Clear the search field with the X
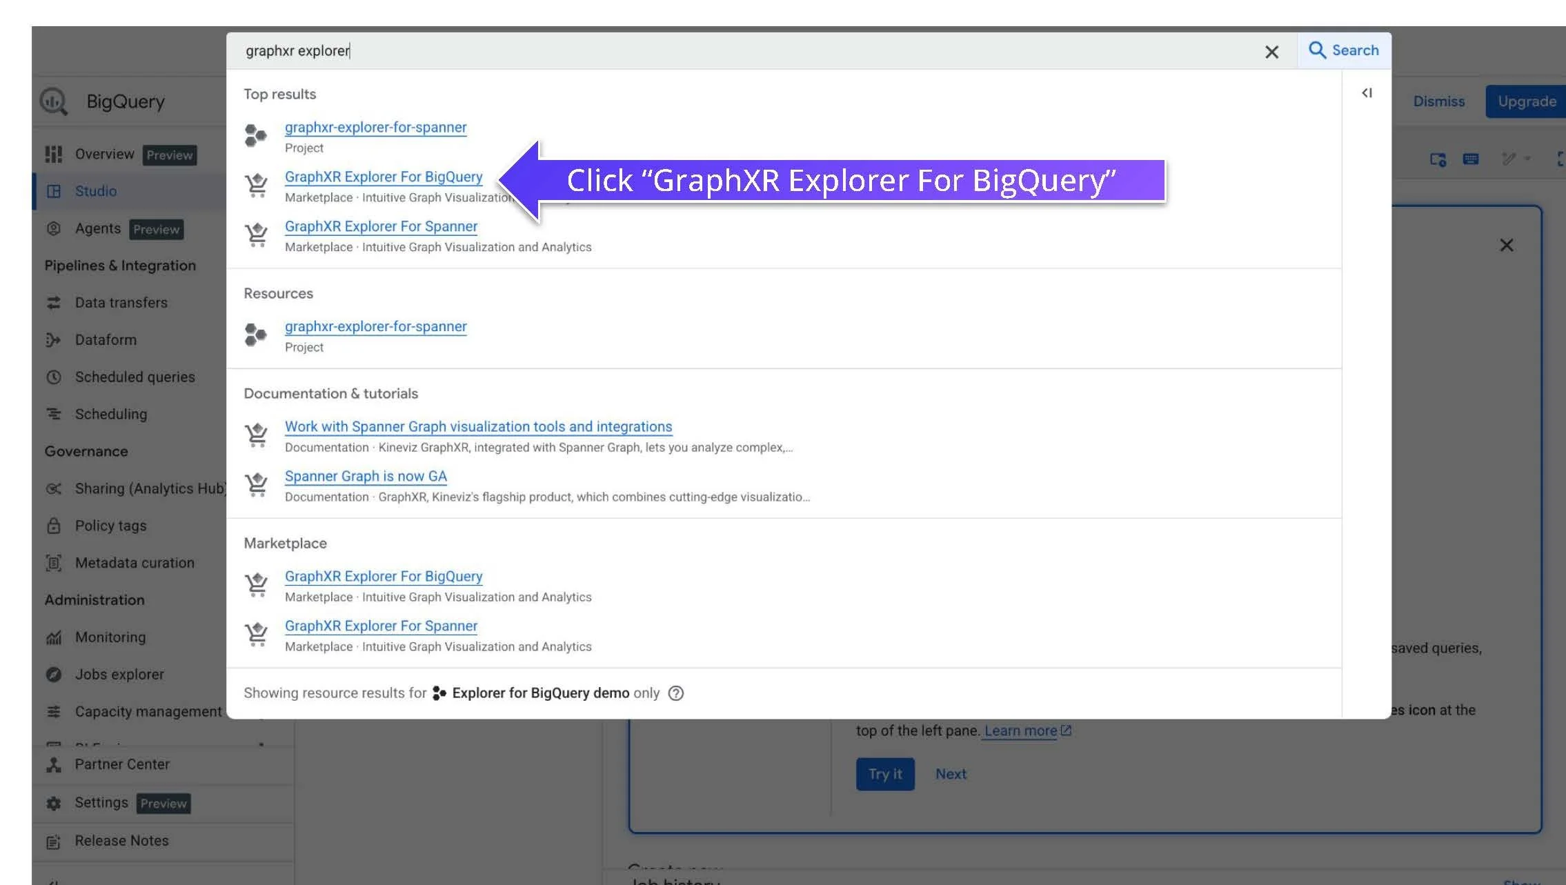Viewport: 1566px width, 885px height. [x=1271, y=51]
